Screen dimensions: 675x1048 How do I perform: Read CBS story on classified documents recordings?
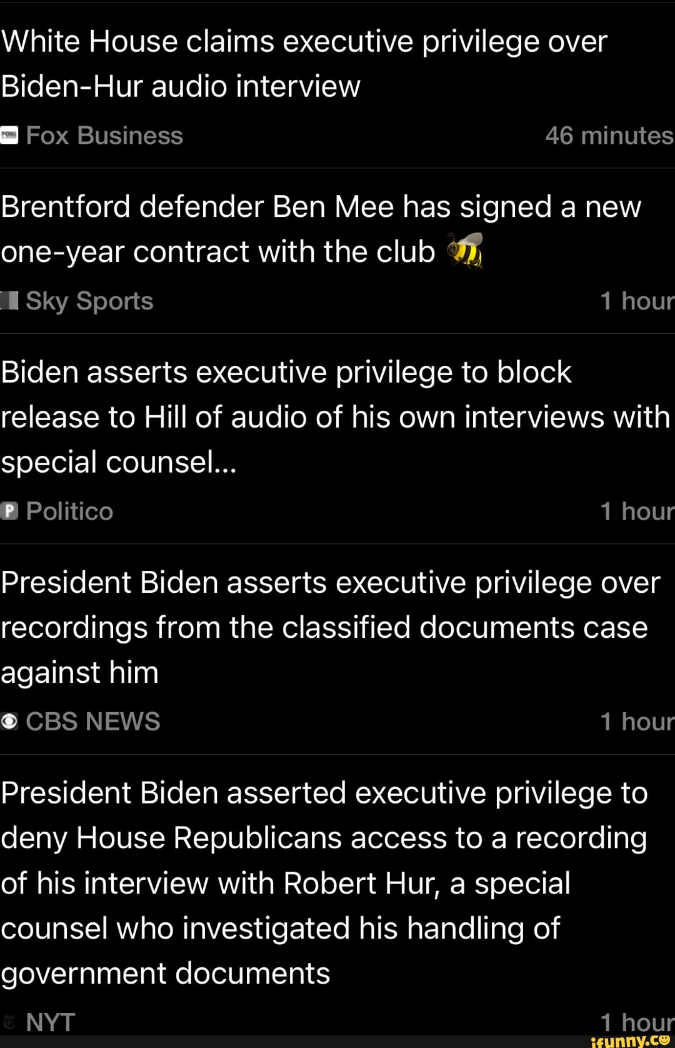[330, 627]
